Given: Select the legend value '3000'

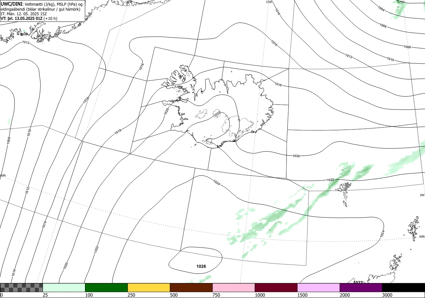Looking at the screenshot, I should [387, 295].
